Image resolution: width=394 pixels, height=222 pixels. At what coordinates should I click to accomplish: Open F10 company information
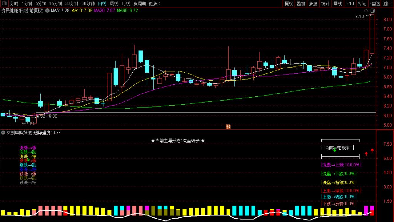(x=350, y=3)
